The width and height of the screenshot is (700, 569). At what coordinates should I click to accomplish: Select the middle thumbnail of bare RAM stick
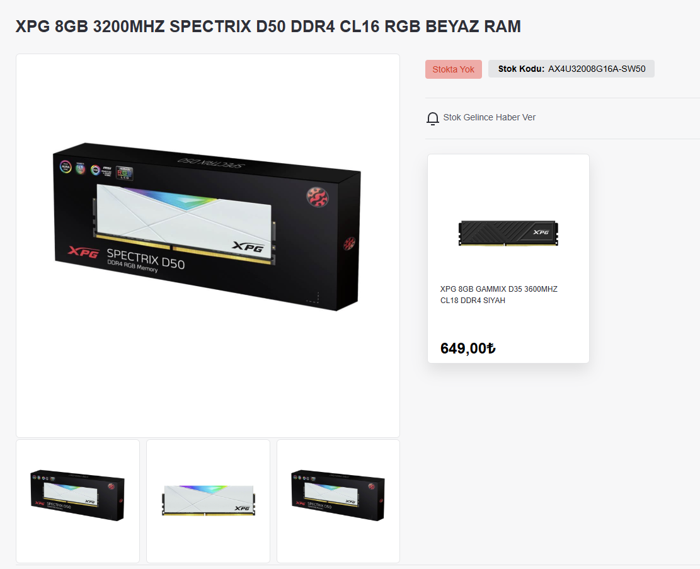(x=208, y=501)
